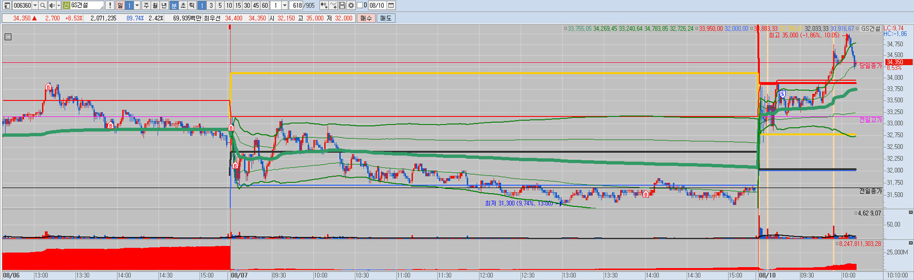Click the LC:9.74 indicator text
Image resolution: width=914 pixels, height=280 pixels.
coord(894,28)
